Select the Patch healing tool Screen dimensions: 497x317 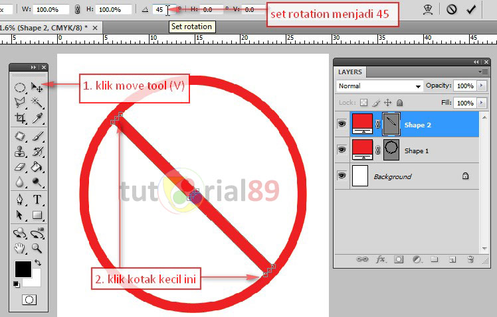tap(20, 137)
